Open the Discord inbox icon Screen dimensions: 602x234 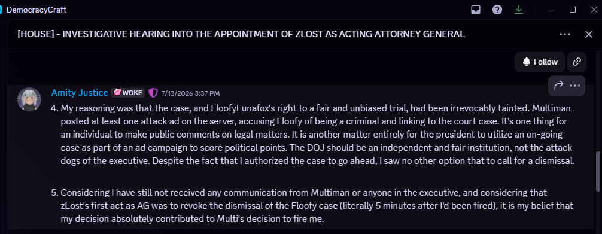(476, 10)
